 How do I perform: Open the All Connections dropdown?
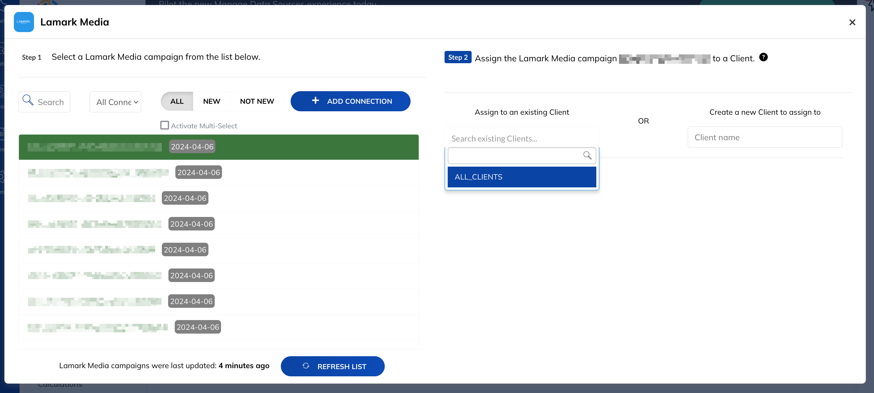click(115, 102)
